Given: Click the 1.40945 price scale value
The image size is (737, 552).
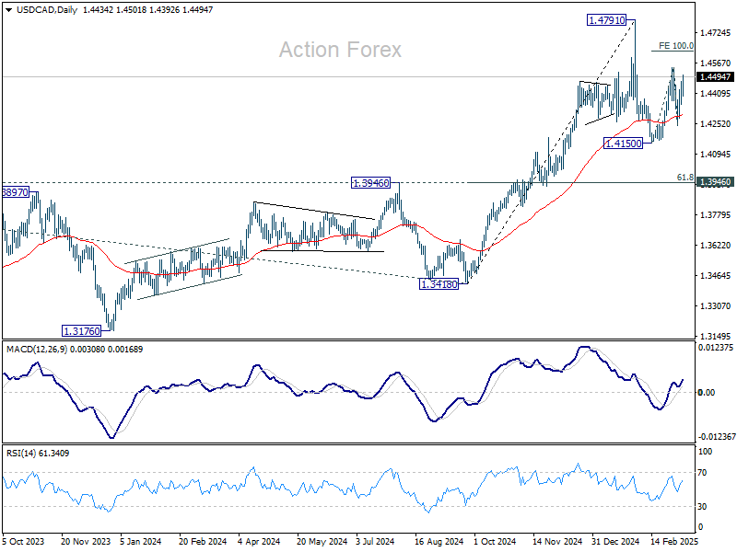Looking at the screenshot, I should (716, 155).
